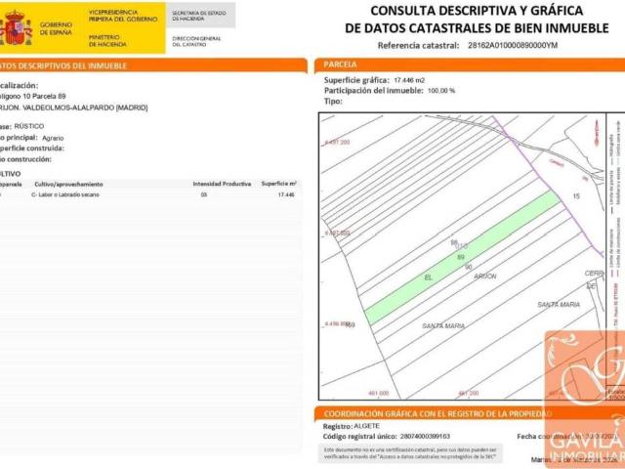Click the 'Participación del inmueble:' label
This screenshot has height=469, width=625.
click(373, 91)
